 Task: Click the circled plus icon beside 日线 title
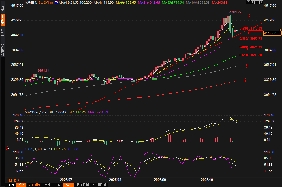click(52, 2)
